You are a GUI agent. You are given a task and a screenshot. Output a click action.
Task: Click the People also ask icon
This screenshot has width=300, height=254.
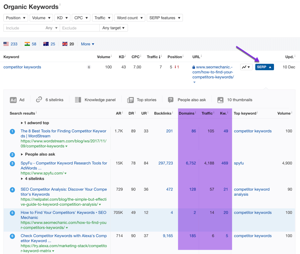point(171,100)
